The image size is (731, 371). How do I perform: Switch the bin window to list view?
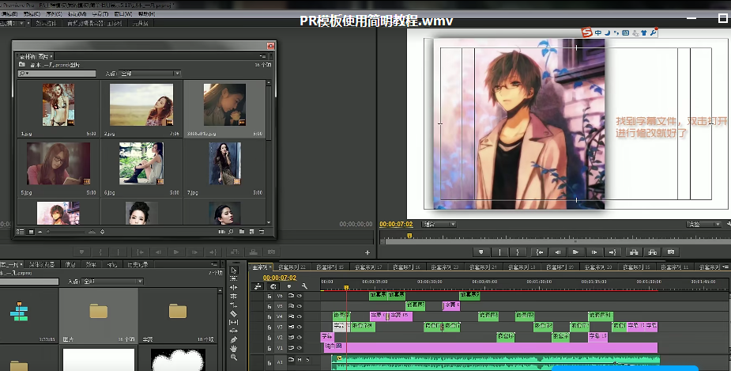coord(20,232)
